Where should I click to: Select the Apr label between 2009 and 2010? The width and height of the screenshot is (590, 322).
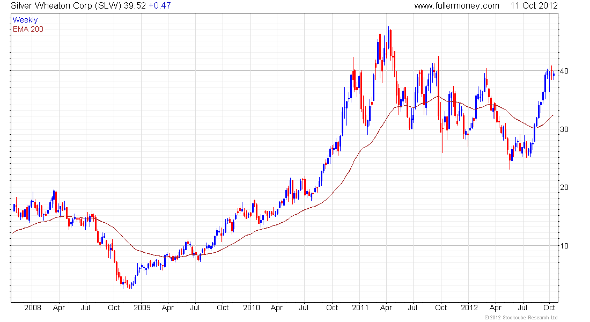point(168,308)
